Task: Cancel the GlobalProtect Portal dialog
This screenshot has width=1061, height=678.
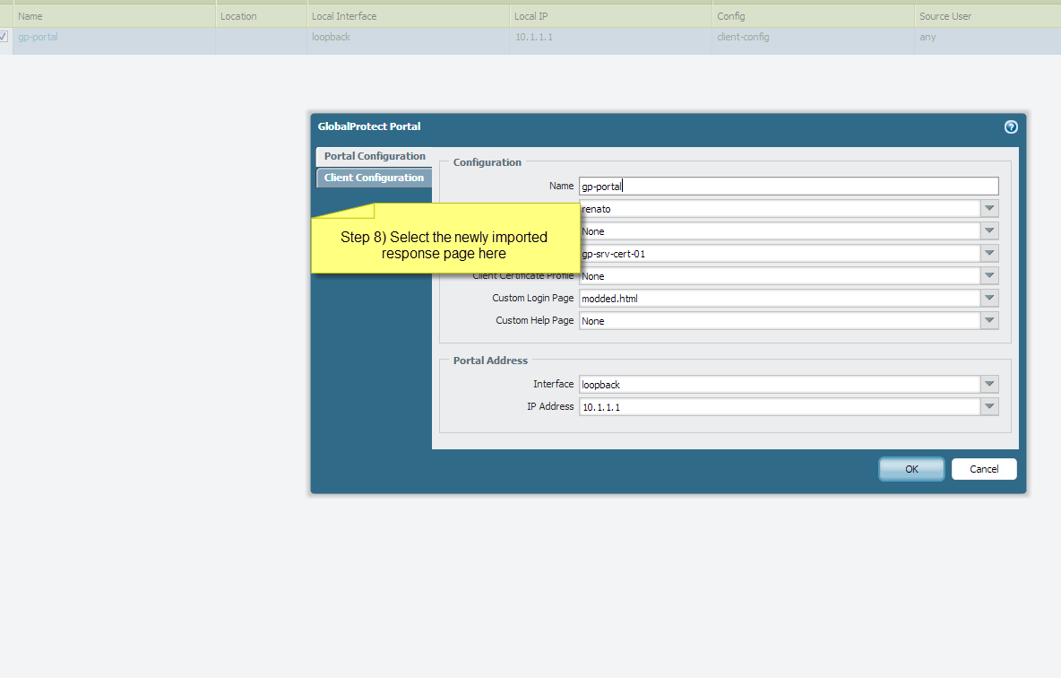Action: [984, 469]
